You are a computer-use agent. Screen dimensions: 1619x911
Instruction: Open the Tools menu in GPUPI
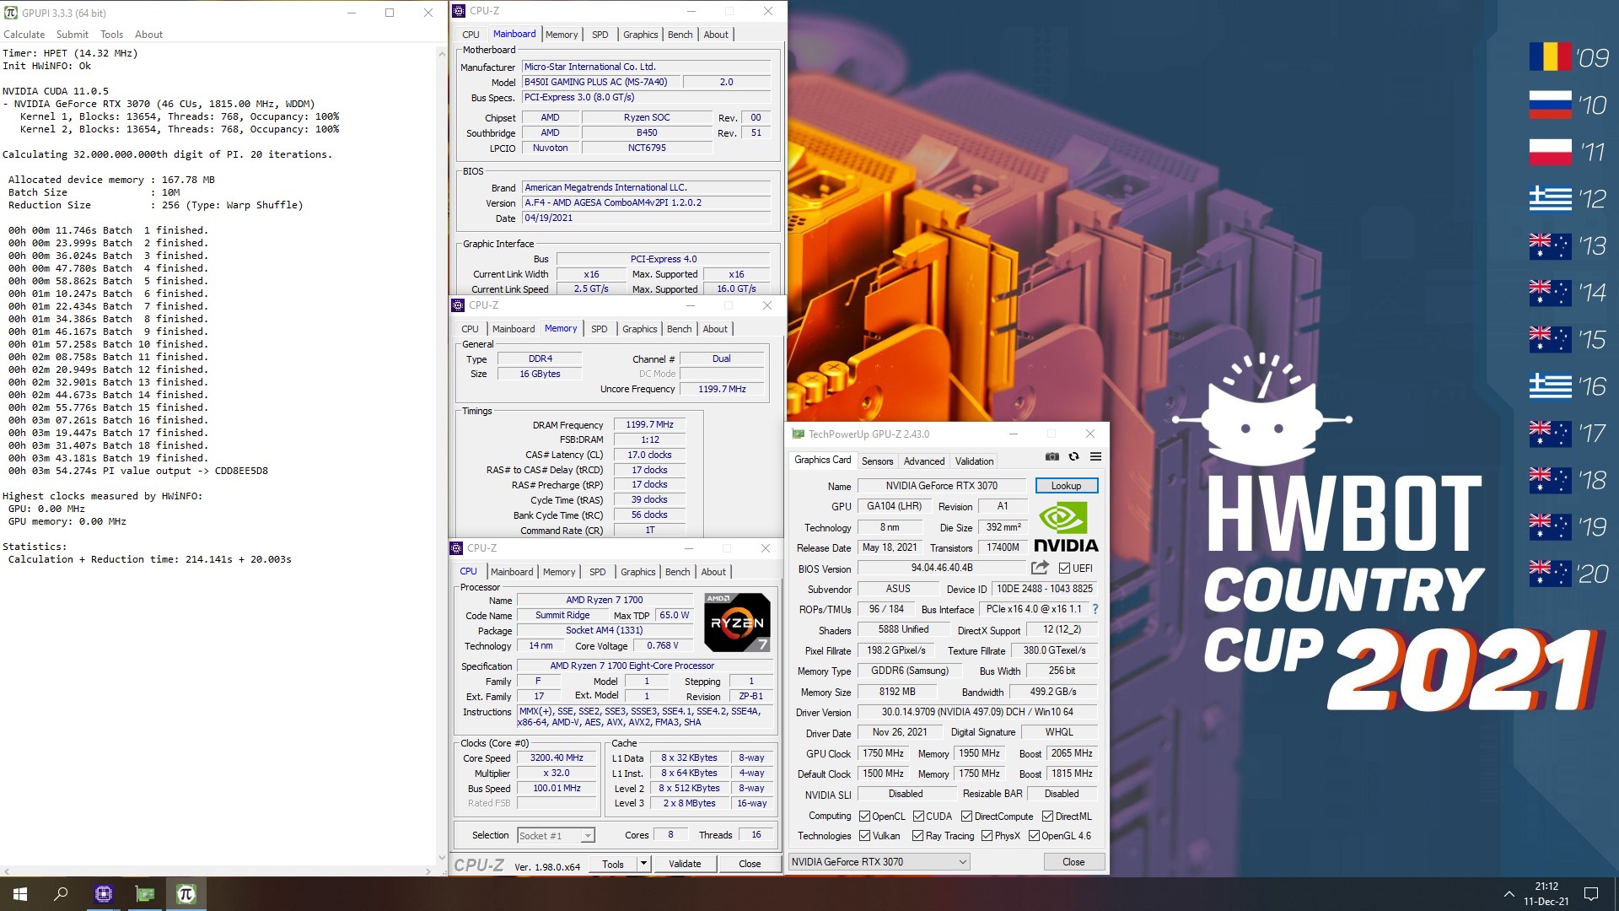pos(111,35)
